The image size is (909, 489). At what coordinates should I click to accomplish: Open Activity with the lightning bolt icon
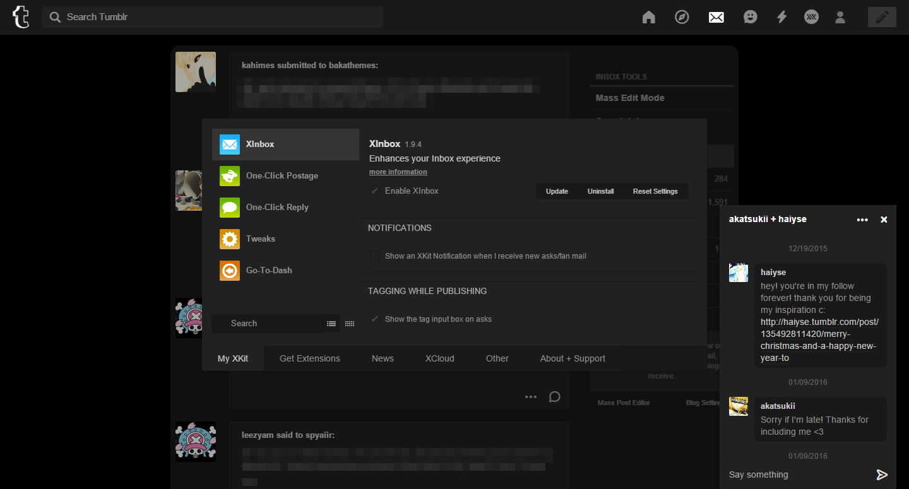pyautogui.click(x=781, y=17)
